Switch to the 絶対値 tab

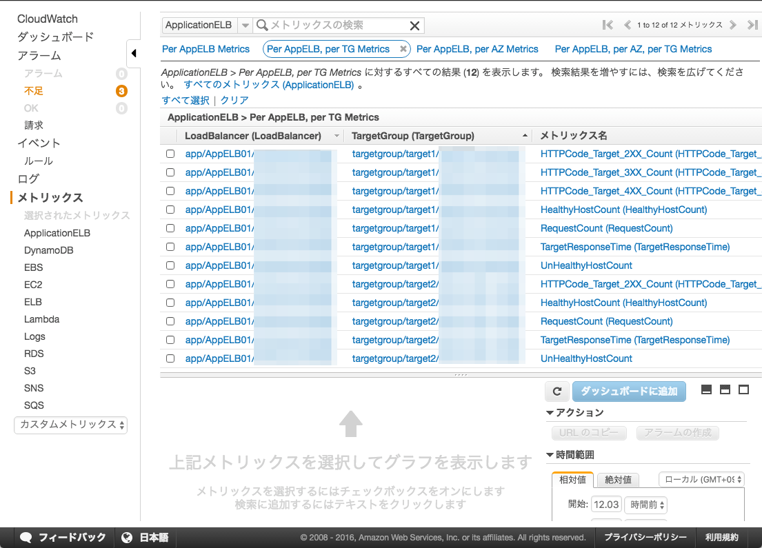click(617, 479)
